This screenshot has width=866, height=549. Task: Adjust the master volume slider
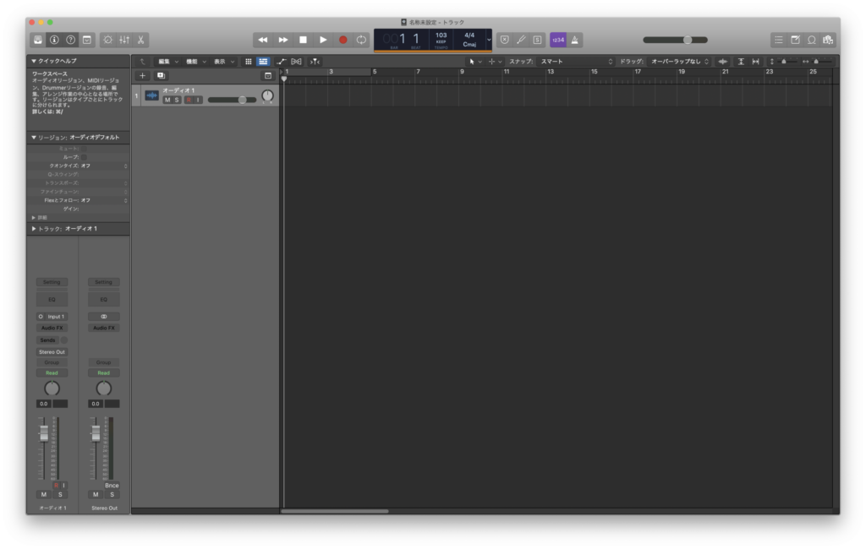pos(675,40)
